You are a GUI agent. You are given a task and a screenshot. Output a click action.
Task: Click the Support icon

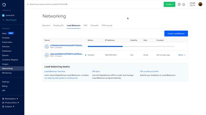(x=3, y=106)
